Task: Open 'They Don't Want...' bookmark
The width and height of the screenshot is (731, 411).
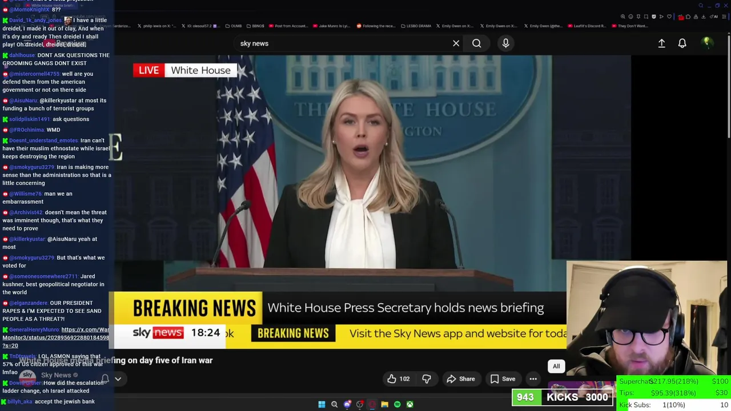Action: tap(629, 26)
